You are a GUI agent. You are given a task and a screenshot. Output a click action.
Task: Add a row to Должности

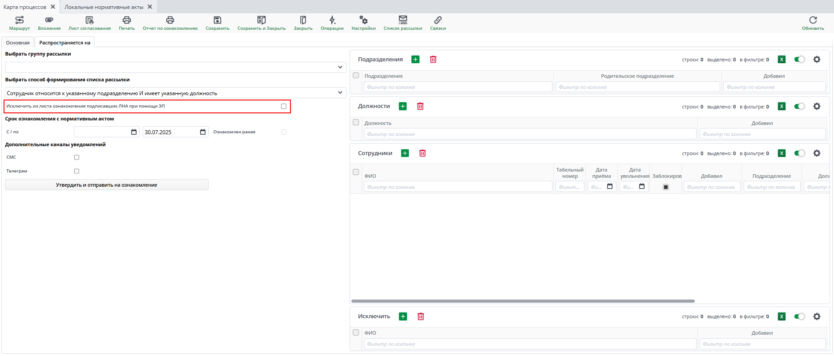click(403, 106)
